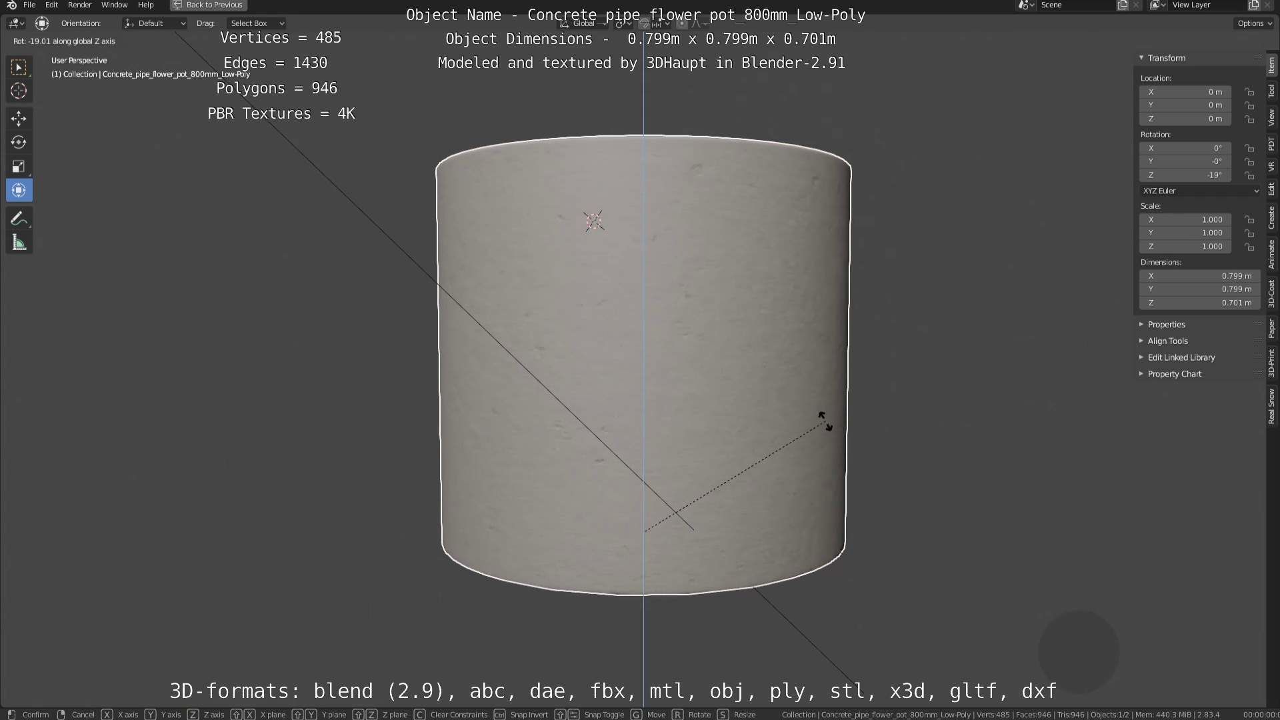This screenshot has height=720, width=1280.
Task: Select the Measure tool
Action: (19, 243)
